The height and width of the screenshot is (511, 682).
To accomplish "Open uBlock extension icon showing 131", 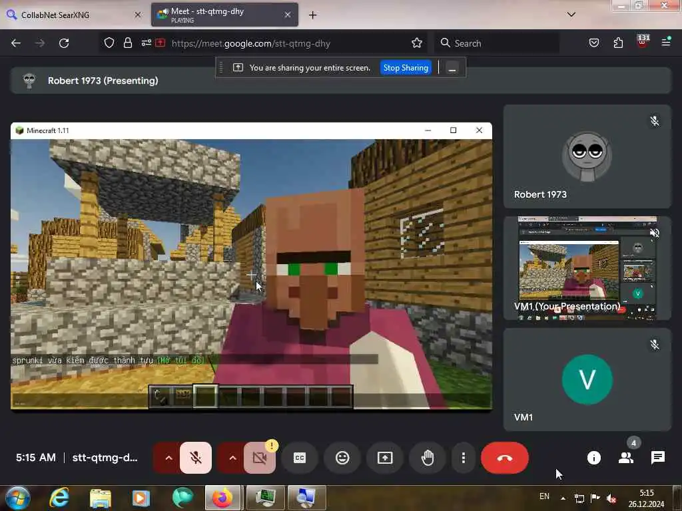I will click(x=643, y=42).
